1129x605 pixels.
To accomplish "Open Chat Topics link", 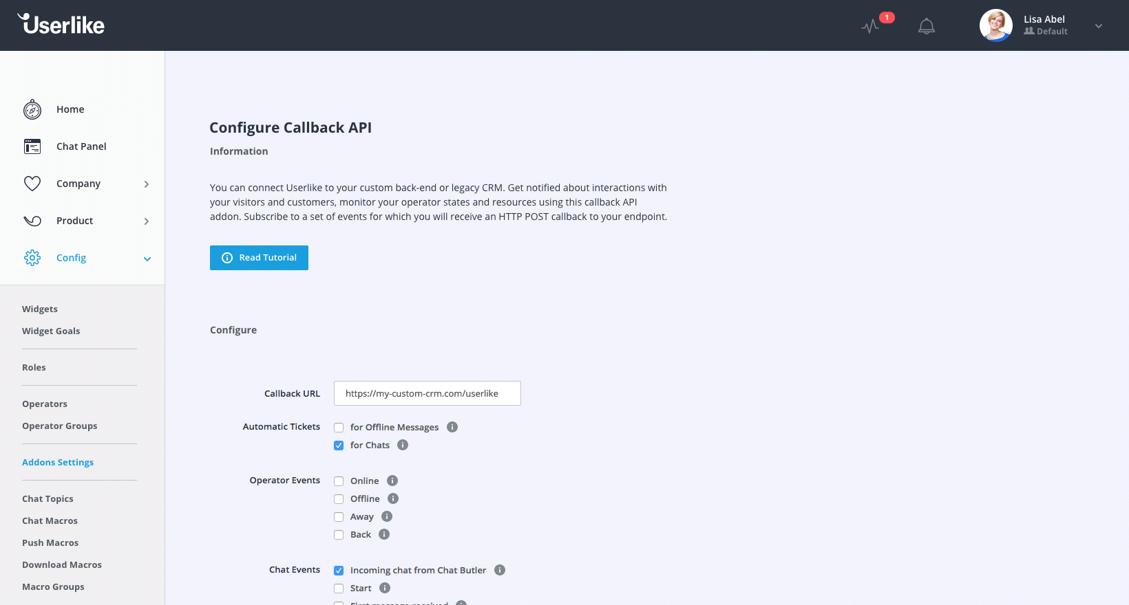I will pyautogui.click(x=48, y=499).
